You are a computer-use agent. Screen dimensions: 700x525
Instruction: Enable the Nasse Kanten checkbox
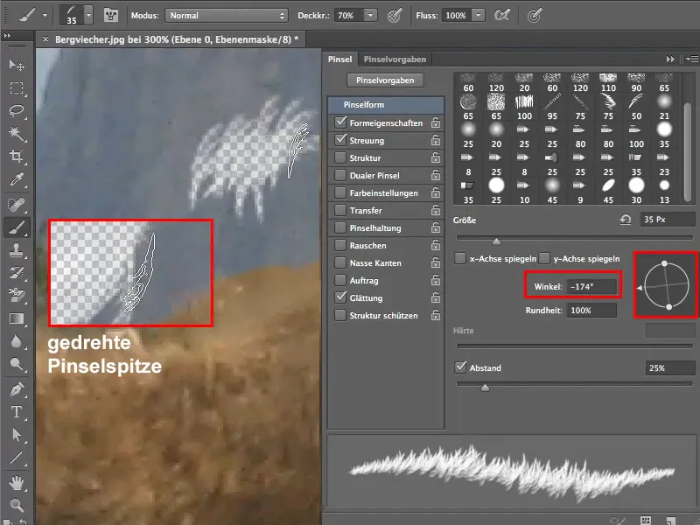(x=340, y=262)
